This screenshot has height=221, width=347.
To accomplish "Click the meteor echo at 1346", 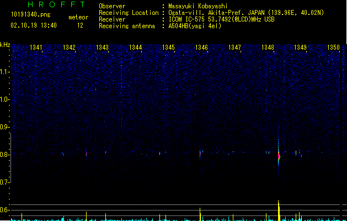I will [200, 154].
